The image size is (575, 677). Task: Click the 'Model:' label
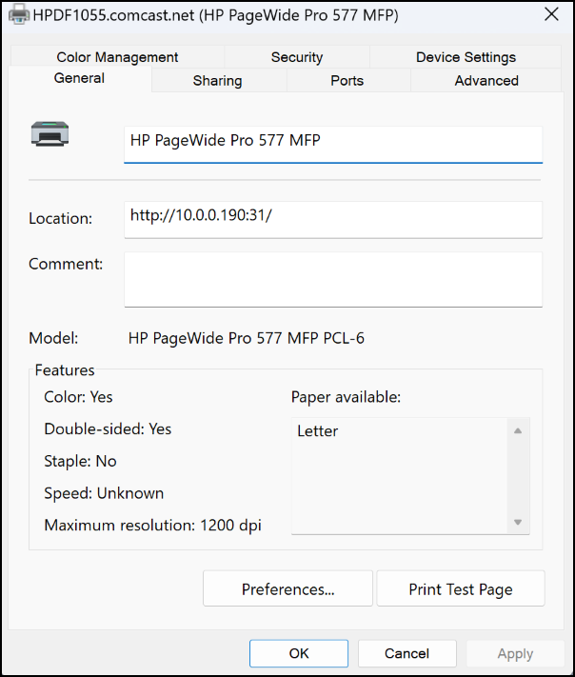(x=53, y=338)
